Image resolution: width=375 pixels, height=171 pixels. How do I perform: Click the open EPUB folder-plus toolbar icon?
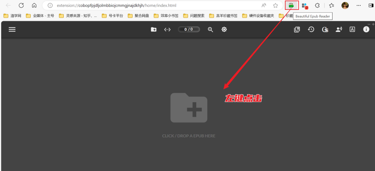153,29
